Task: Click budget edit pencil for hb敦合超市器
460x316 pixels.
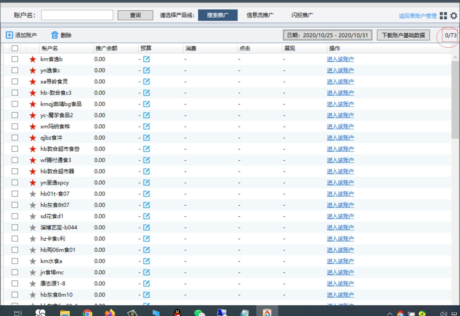Action: tap(146, 171)
